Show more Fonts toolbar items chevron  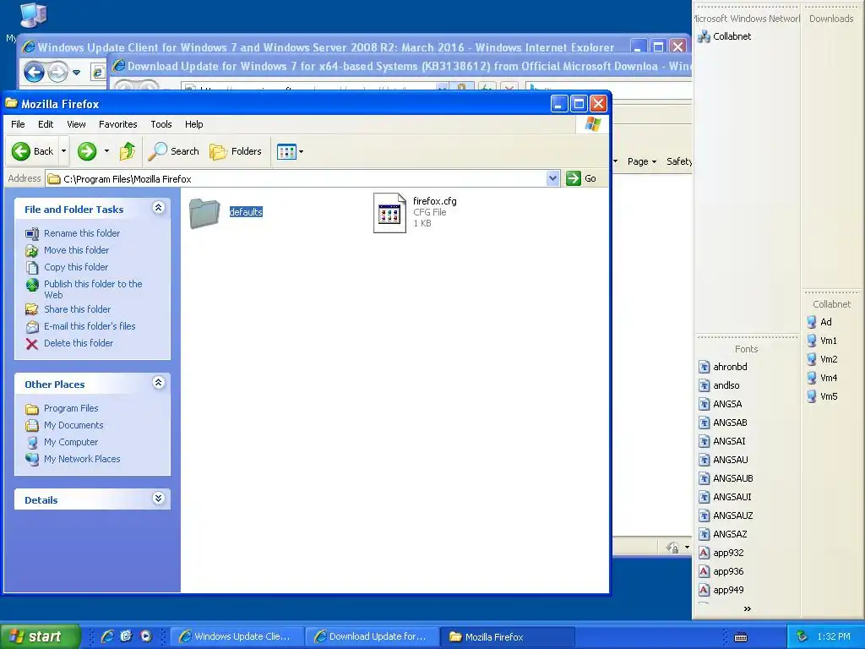(x=747, y=608)
